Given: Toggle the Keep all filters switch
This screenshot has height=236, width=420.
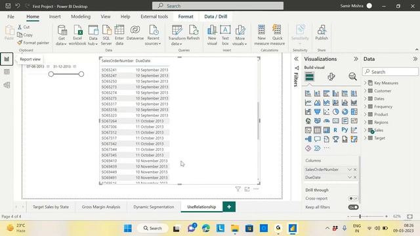Looking at the screenshot, I should click(353, 207).
